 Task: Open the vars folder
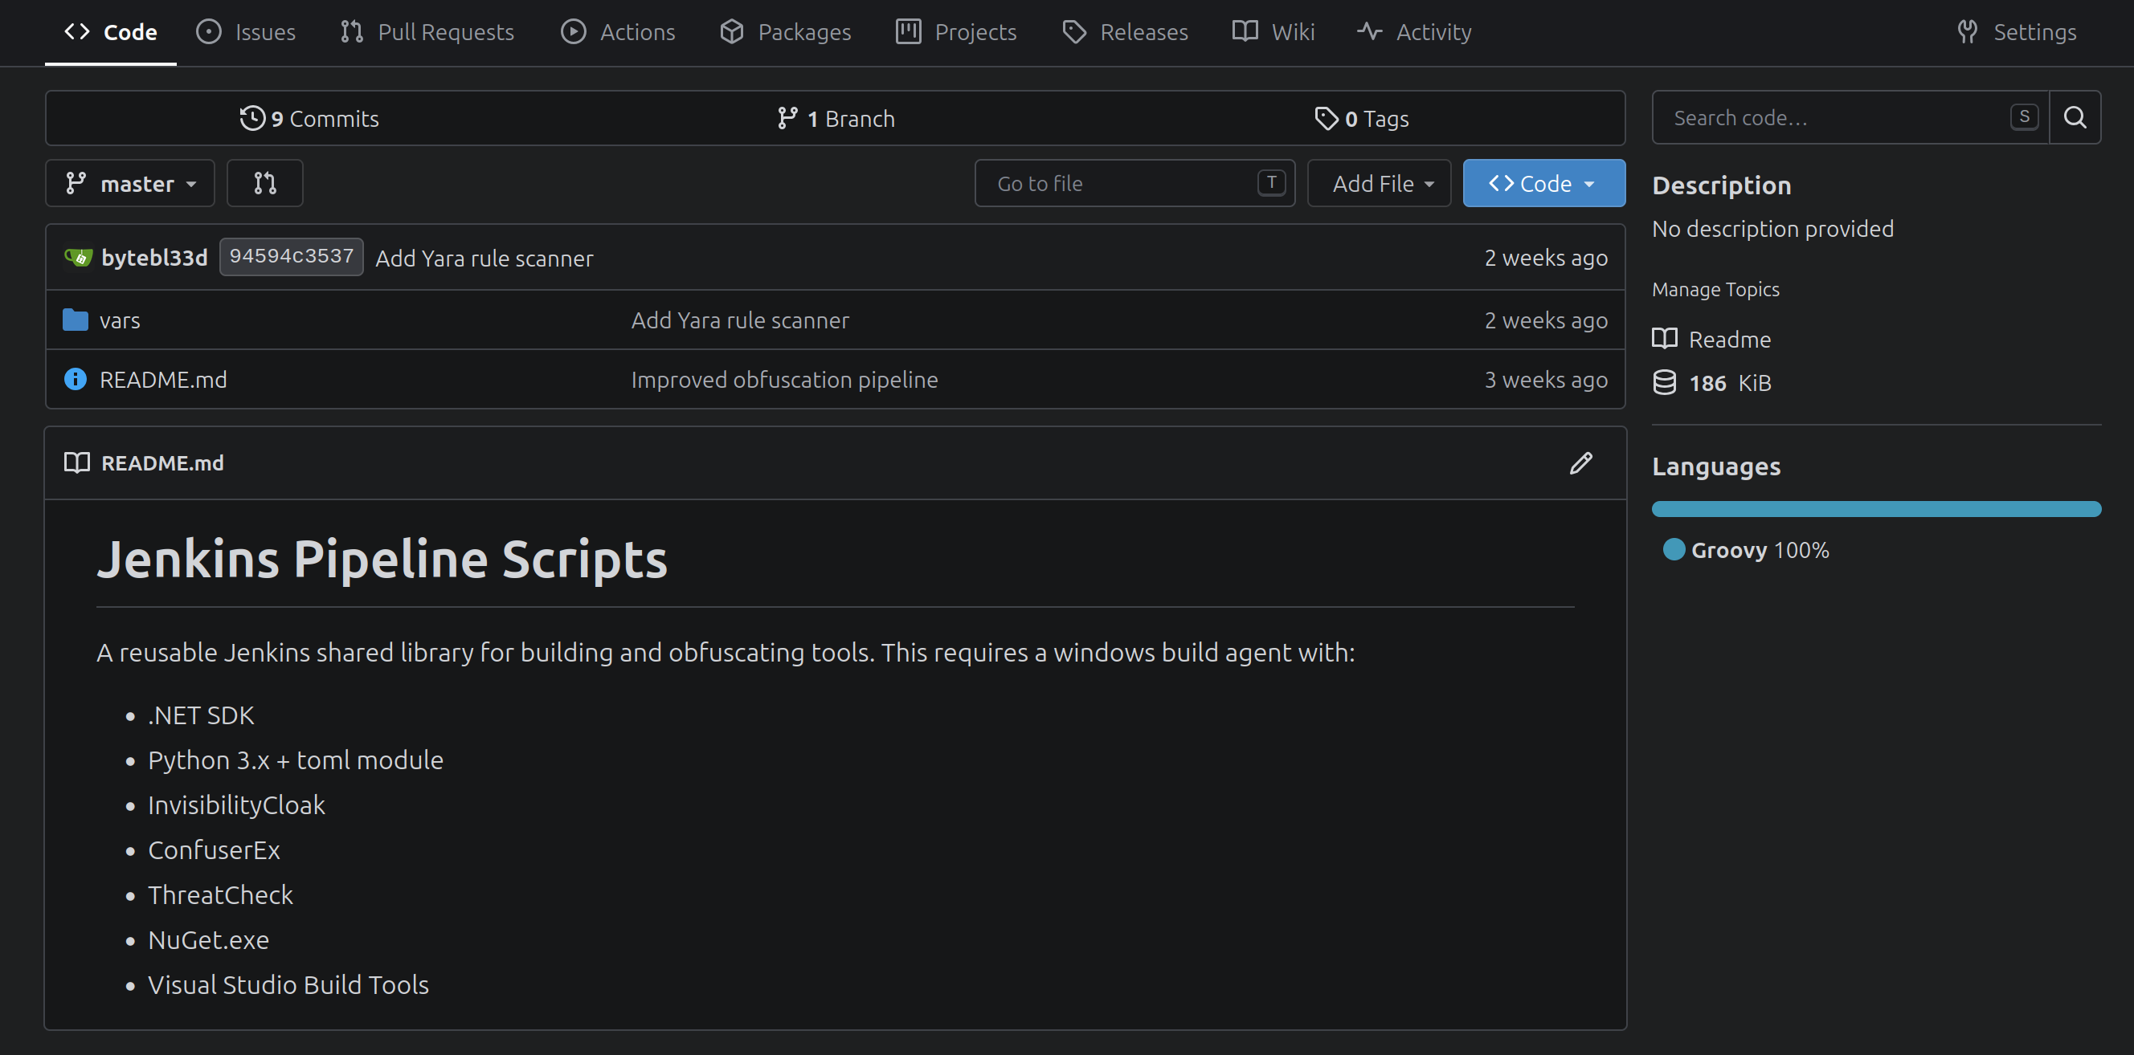coord(121,320)
